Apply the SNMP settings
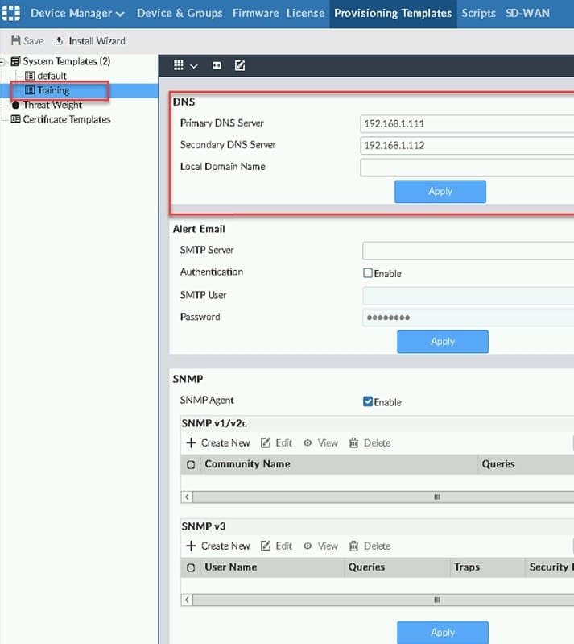This screenshot has height=644, width=574. pyautogui.click(x=443, y=633)
